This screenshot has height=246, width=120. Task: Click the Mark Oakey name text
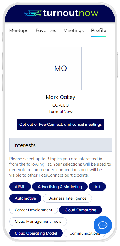[x=61, y=97]
